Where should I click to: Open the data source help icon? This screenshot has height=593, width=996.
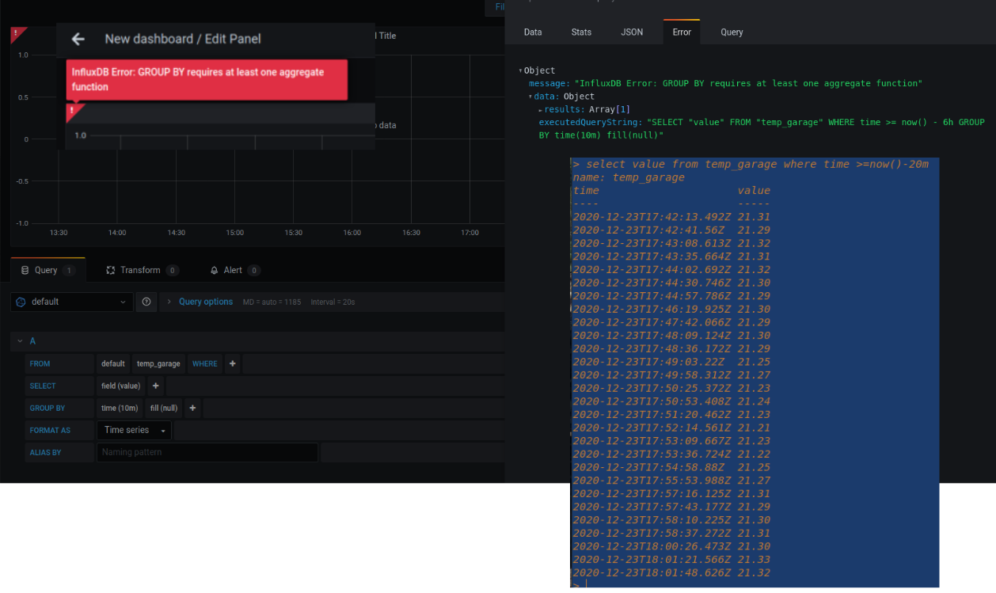[x=146, y=302]
